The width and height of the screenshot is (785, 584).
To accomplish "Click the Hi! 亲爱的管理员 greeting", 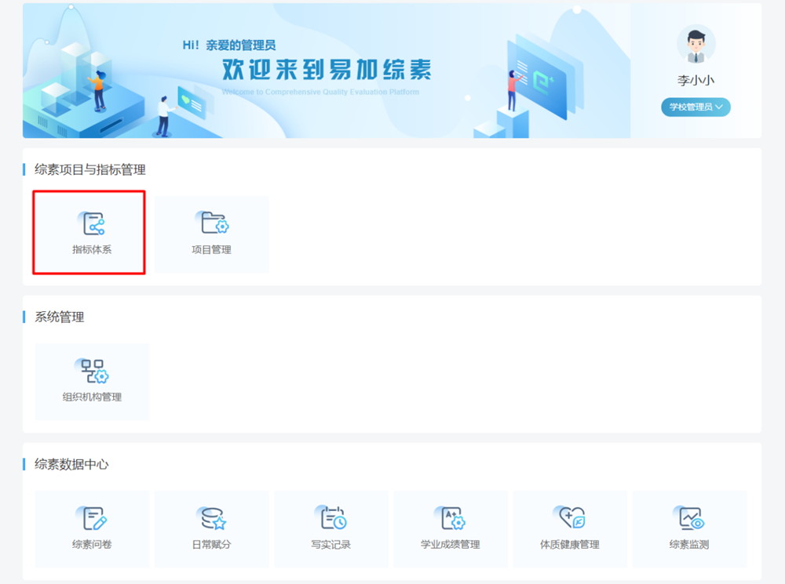I will 229,45.
